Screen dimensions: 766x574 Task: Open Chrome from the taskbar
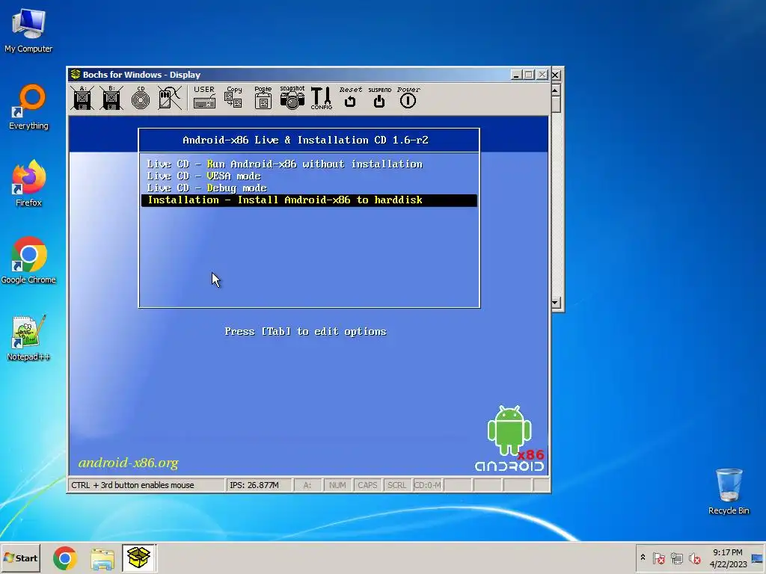(65, 558)
